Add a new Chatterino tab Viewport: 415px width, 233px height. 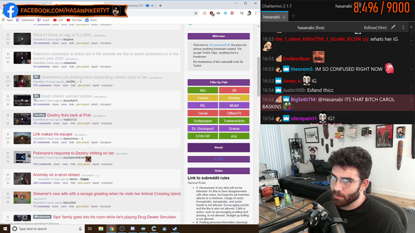coord(293,16)
